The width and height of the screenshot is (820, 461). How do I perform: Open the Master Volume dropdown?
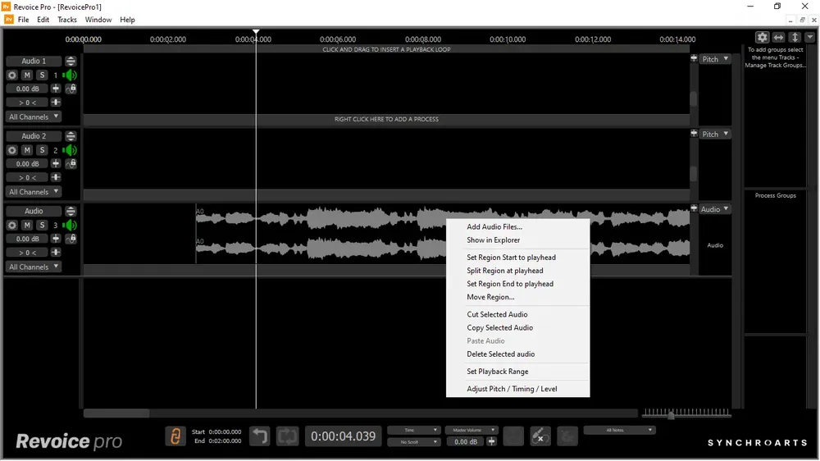(471, 430)
